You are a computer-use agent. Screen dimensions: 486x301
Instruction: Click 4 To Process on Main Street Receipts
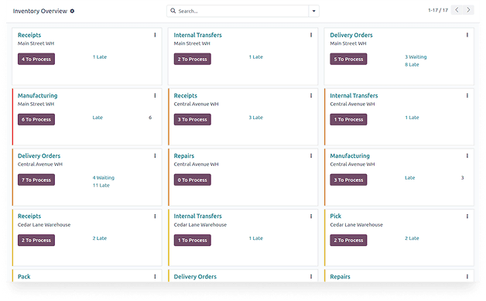pos(36,60)
